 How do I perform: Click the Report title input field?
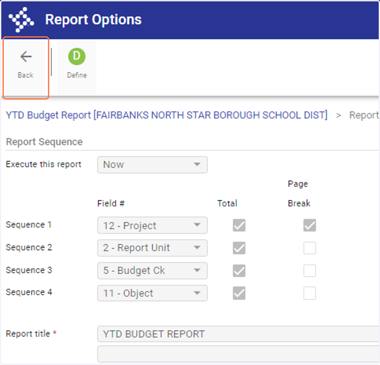click(238, 334)
